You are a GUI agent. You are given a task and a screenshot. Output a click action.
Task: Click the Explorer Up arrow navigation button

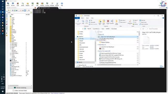point(83,29)
